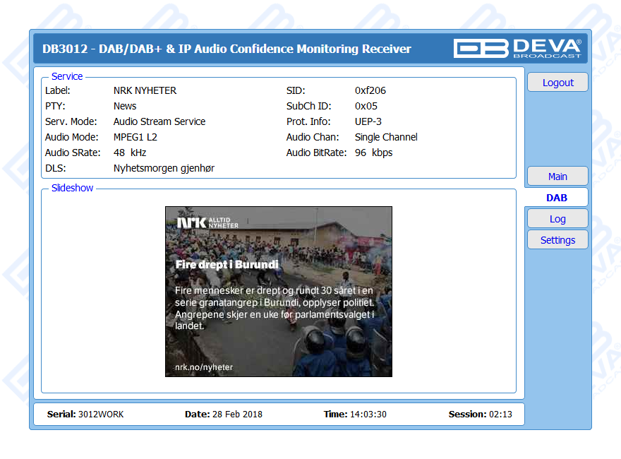The width and height of the screenshot is (621, 459).
Task: Click the SID value 0xf206
Action: [370, 90]
